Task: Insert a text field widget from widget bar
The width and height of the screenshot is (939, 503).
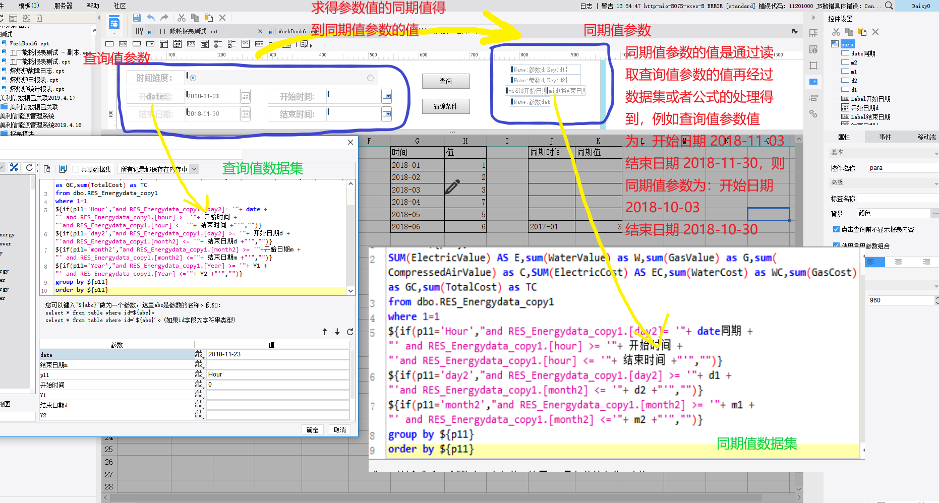Action: click(x=109, y=44)
